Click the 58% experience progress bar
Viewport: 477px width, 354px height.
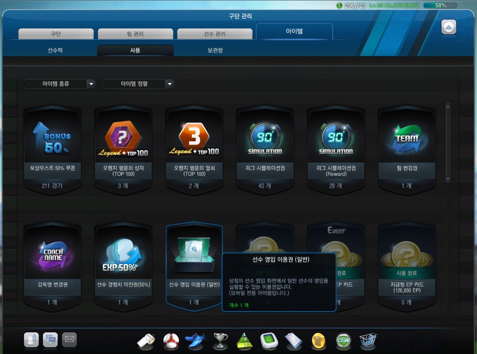point(440,5)
